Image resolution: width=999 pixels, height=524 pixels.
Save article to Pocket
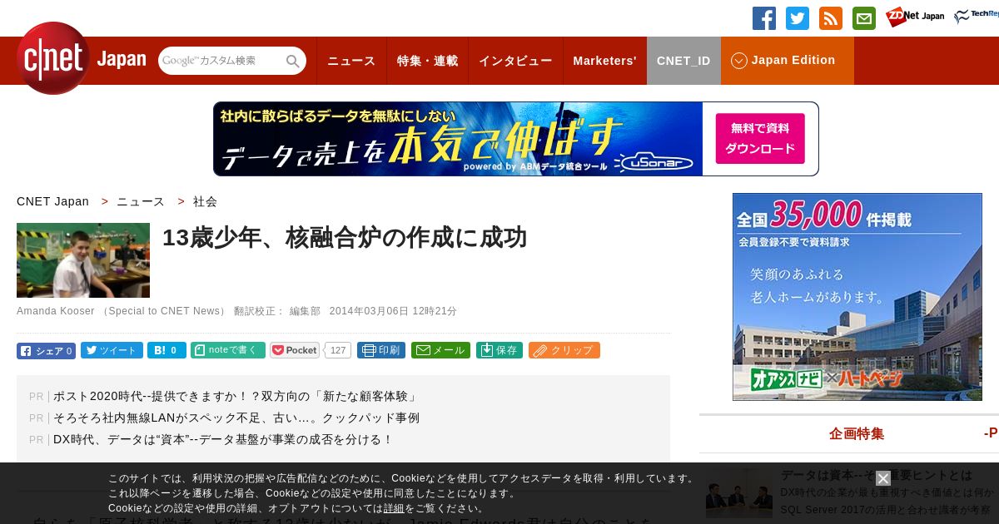pos(295,350)
